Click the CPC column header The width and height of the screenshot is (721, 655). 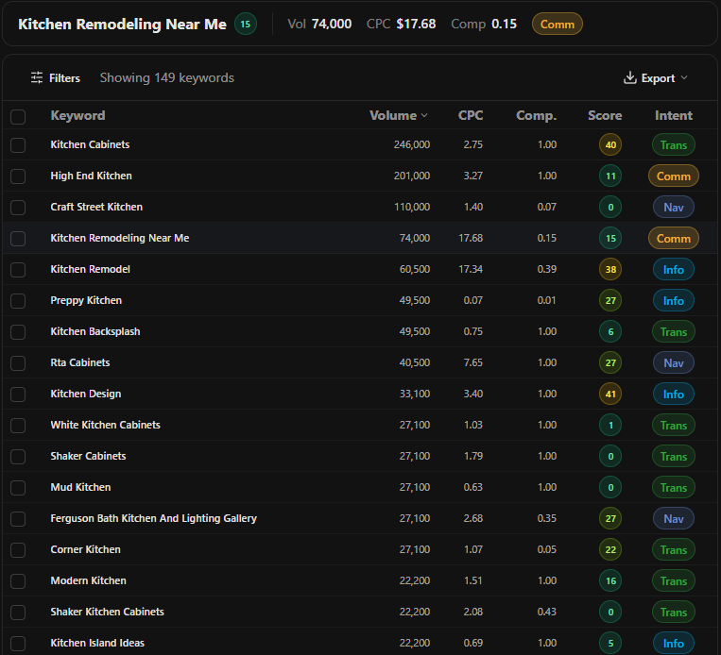[x=471, y=115]
